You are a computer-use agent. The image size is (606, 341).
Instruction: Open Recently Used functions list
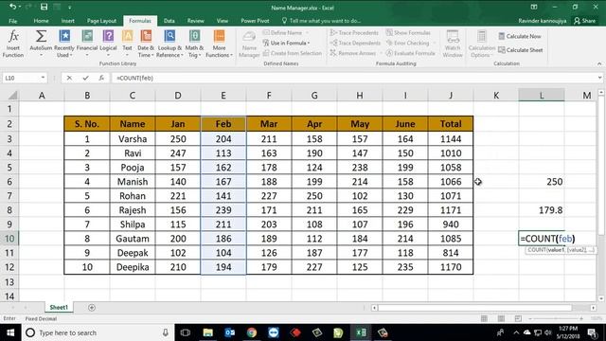(63, 44)
